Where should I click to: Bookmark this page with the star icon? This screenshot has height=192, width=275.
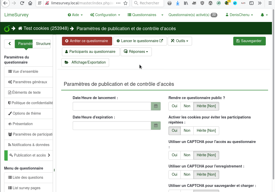[x=125, y=3]
